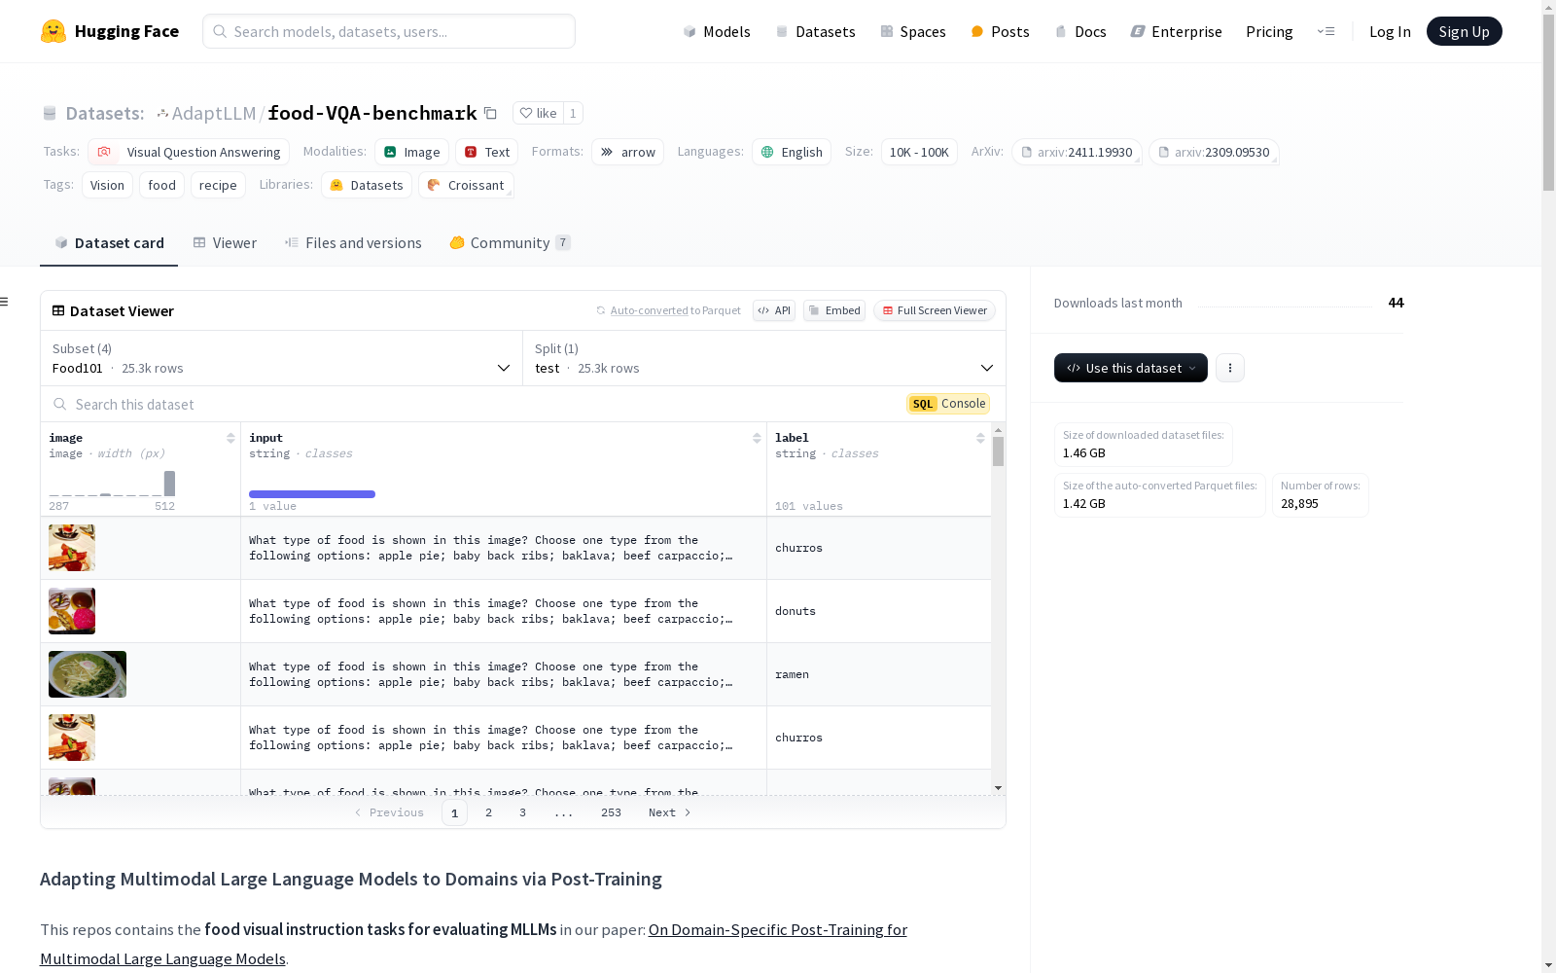Open arxiv:2309.09530 paper tag

[x=1214, y=152]
